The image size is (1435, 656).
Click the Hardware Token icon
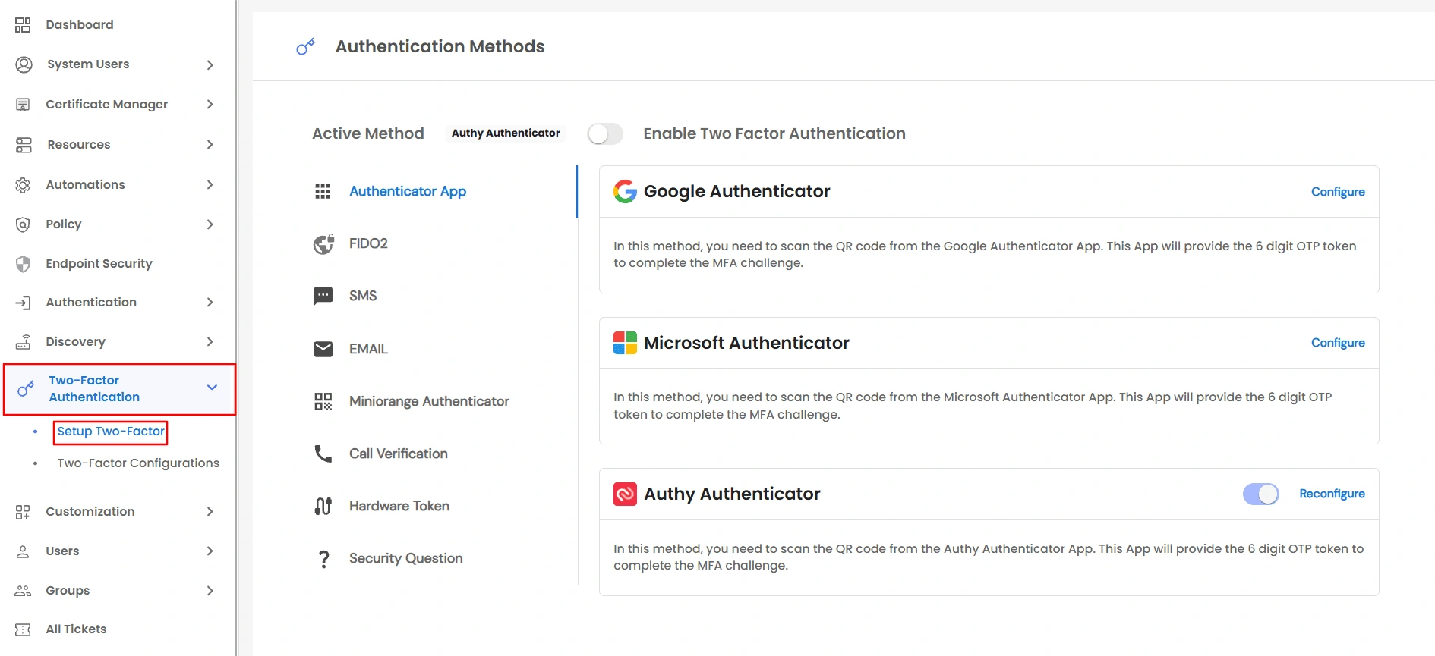click(323, 506)
